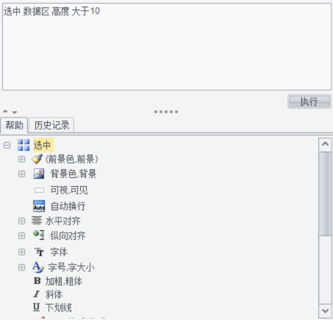Open the 帮助 tab

pos(14,125)
